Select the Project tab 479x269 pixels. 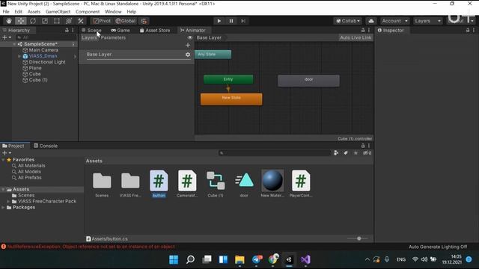(13, 146)
